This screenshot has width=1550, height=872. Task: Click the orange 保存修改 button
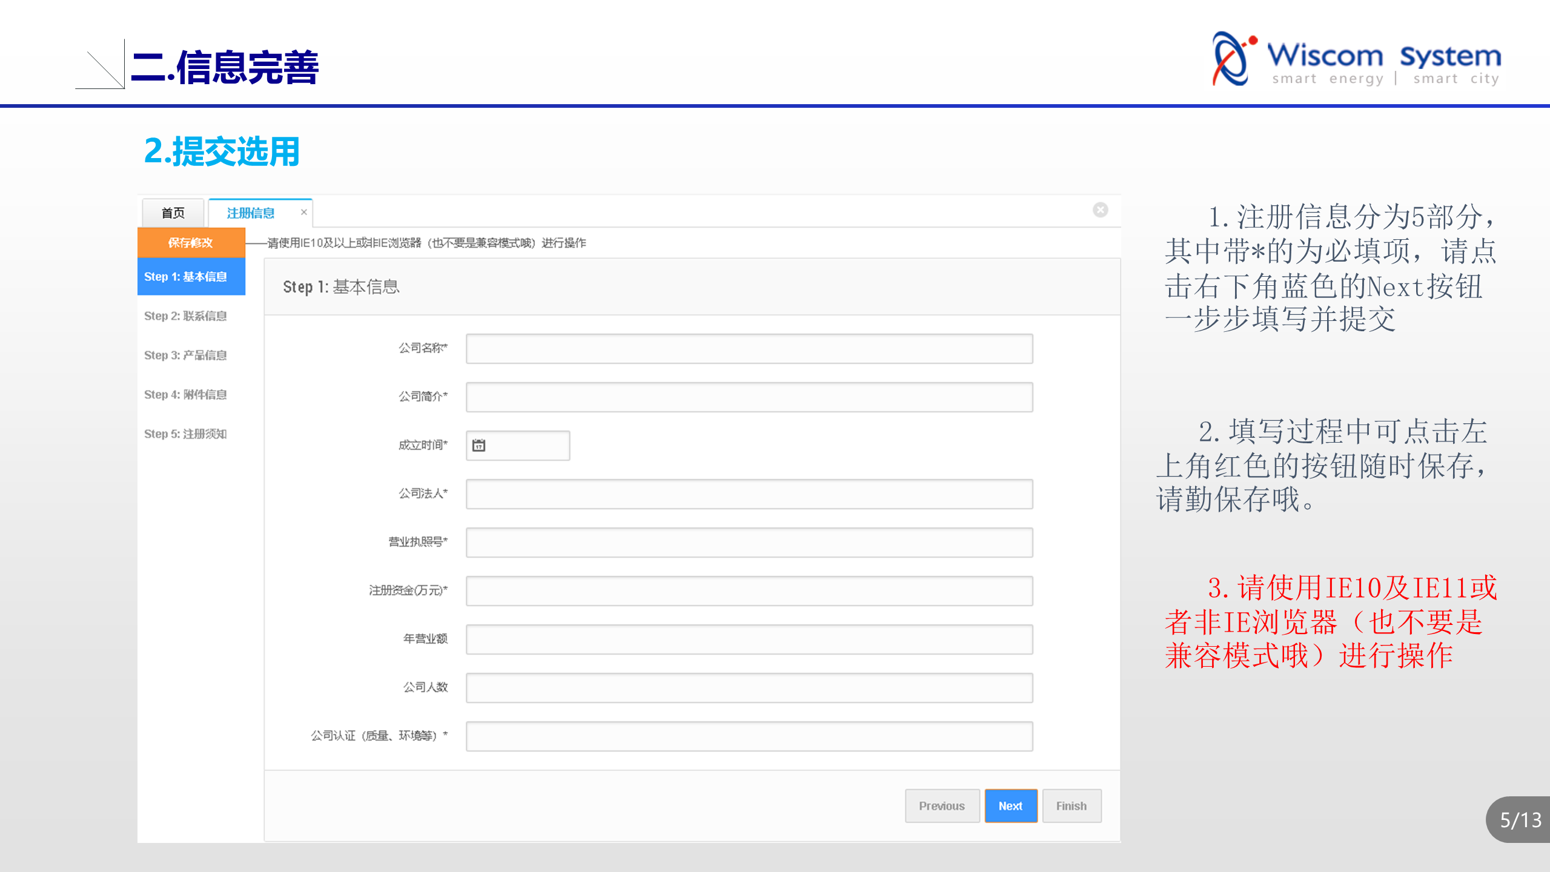191,243
